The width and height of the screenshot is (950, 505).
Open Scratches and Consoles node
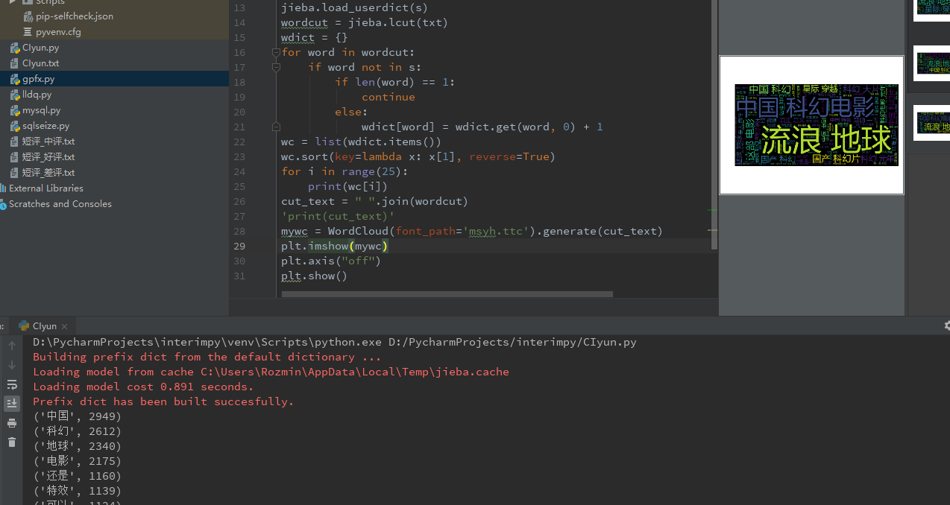[60, 204]
